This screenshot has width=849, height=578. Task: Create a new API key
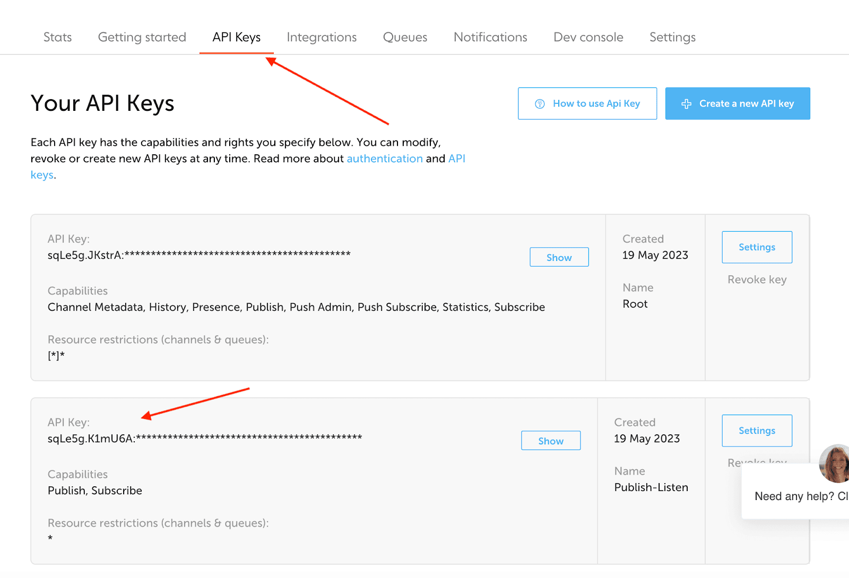tap(738, 103)
